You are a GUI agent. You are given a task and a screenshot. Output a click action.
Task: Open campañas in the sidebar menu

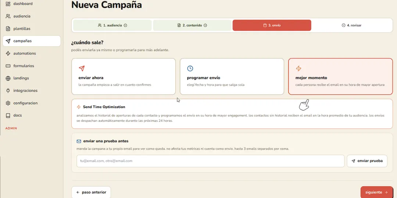click(32, 41)
